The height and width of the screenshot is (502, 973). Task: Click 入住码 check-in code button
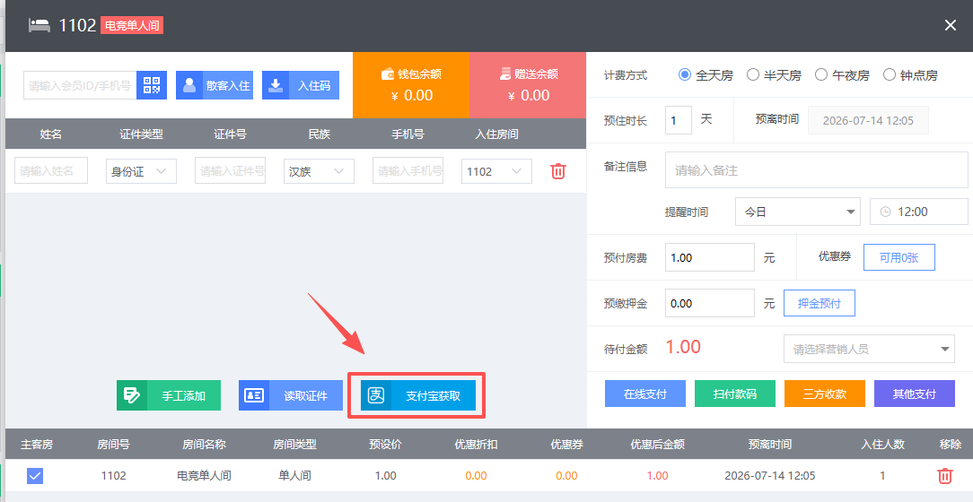(301, 85)
